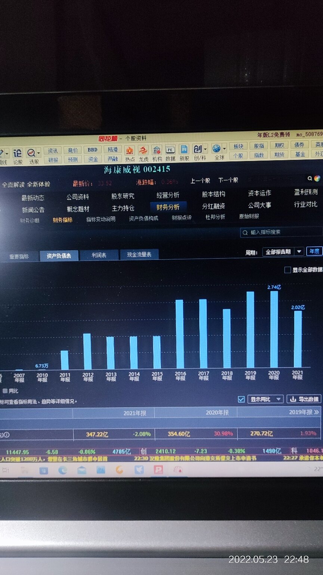
Task: Open the 论股 discussion icon
Action: click(x=18, y=153)
